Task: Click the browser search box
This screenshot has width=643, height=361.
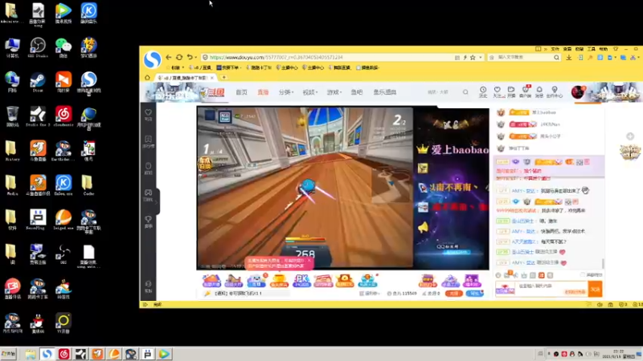Action: pos(523,57)
